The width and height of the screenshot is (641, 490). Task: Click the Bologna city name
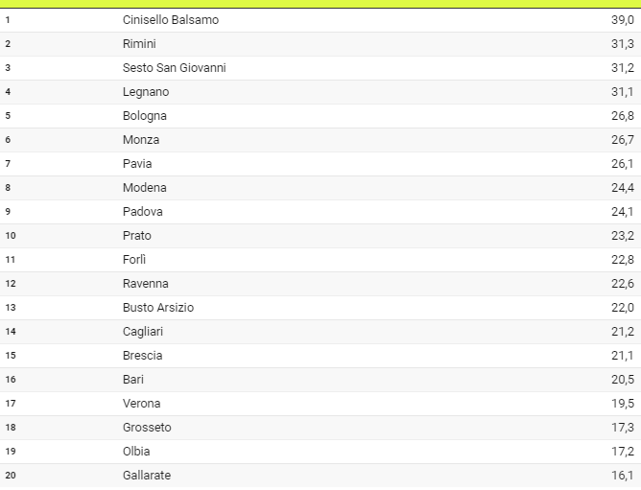pyautogui.click(x=145, y=116)
